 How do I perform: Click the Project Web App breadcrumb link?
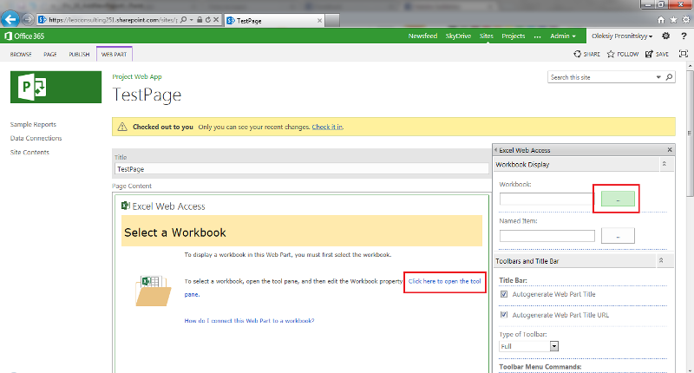coord(137,76)
